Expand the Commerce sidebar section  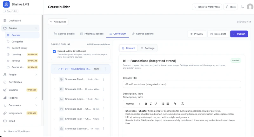[x=36, y=105]
